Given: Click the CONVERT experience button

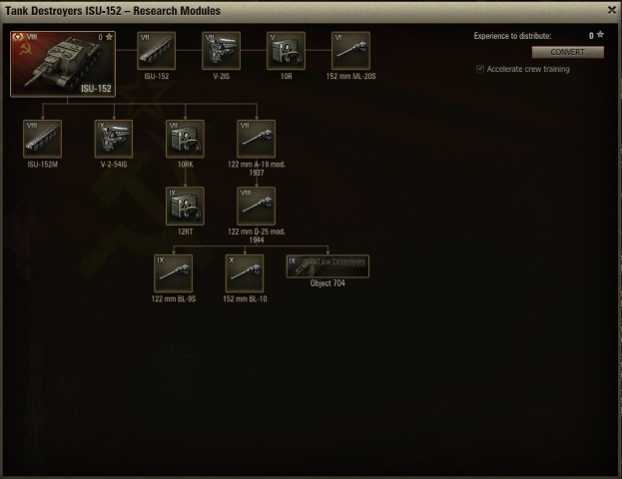Looking at the screenshot, I should coord(568,52).
